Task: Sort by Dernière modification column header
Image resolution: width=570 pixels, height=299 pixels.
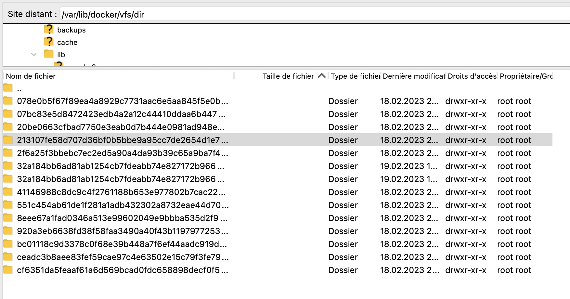Action: (413, 76)
